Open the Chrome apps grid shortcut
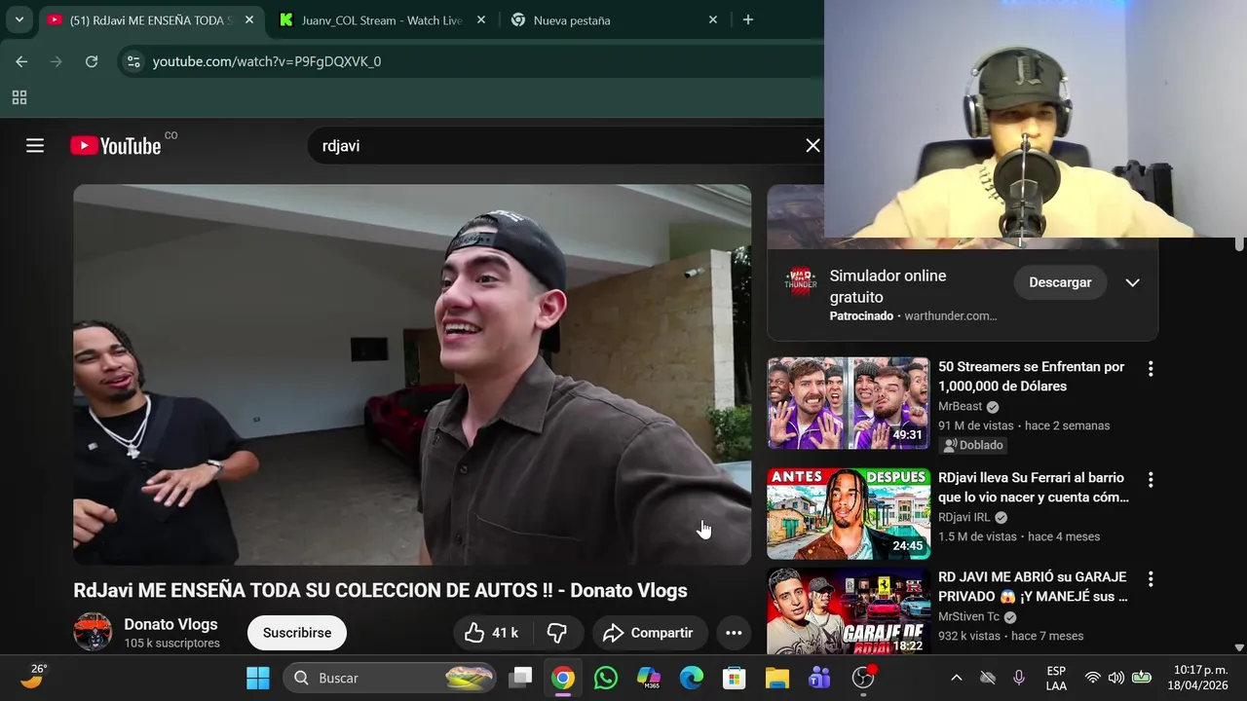 click(x=19, y=97)
